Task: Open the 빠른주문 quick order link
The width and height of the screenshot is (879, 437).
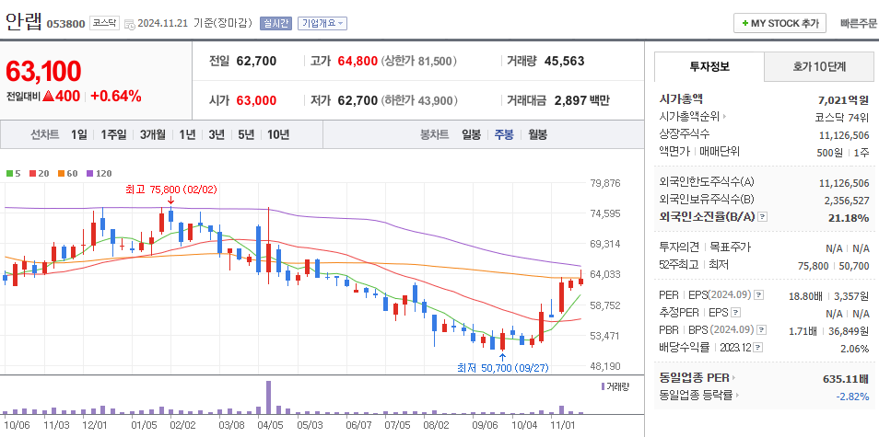Action: tap(859, 24)
